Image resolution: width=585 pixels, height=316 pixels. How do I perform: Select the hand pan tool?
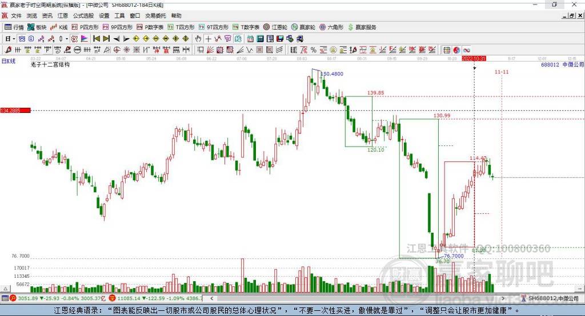pos(198,39)
